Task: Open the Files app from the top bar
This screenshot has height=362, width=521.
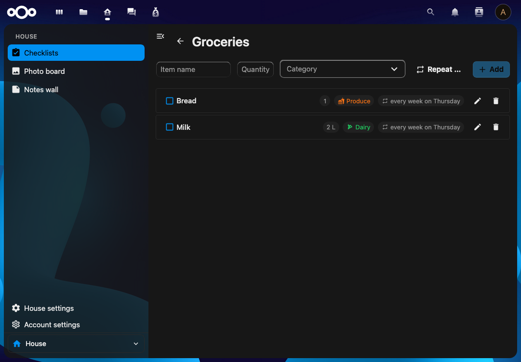Action: [x=83, y=12]
